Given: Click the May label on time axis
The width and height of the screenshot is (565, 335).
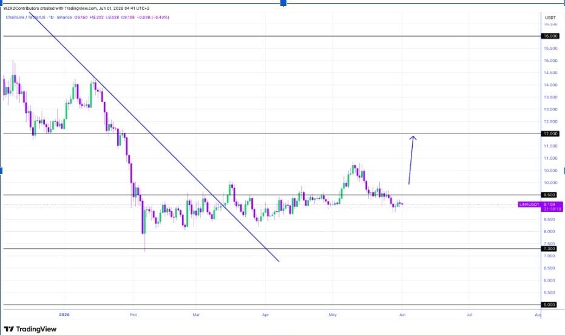Looking at the screenshot, I should pos(333,315).
